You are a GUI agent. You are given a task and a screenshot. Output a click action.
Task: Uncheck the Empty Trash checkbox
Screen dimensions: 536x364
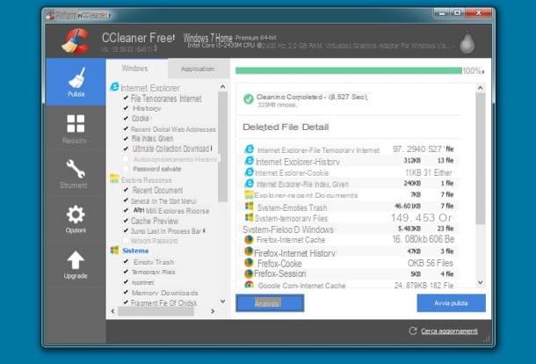126,262
